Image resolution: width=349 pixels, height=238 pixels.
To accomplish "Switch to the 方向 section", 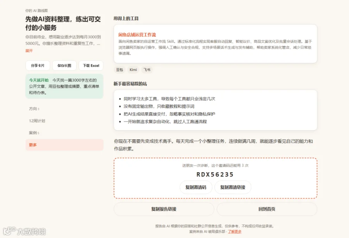I will coord(64,109).
